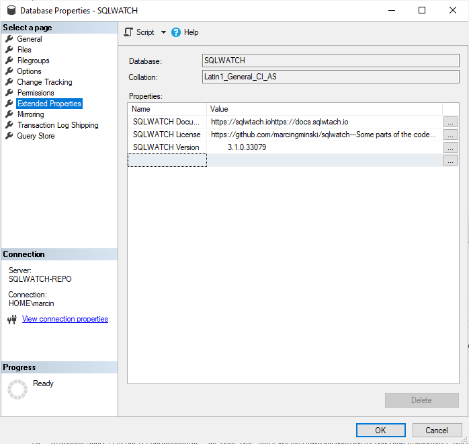Click View connection properties link

coord(65,319)
